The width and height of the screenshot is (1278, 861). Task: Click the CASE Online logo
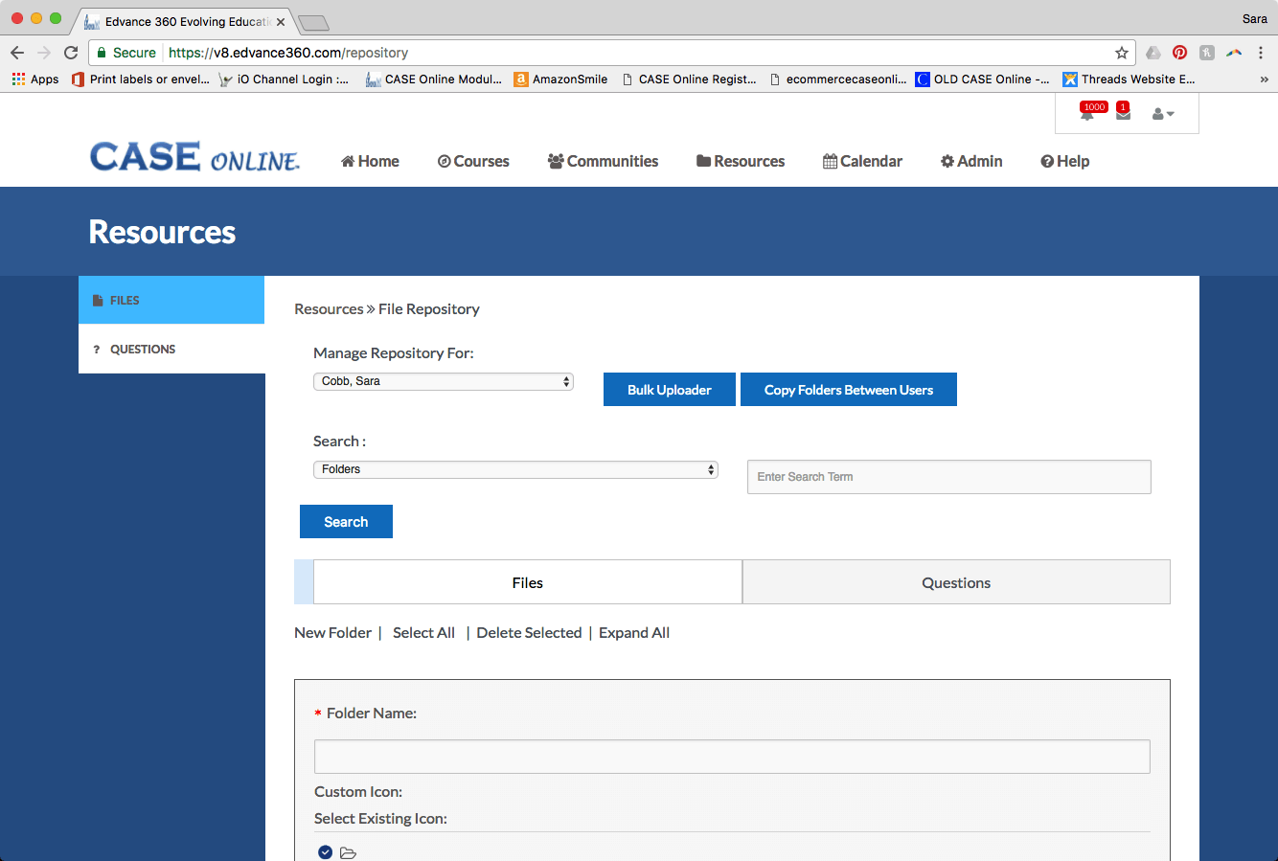pos(194,158)
